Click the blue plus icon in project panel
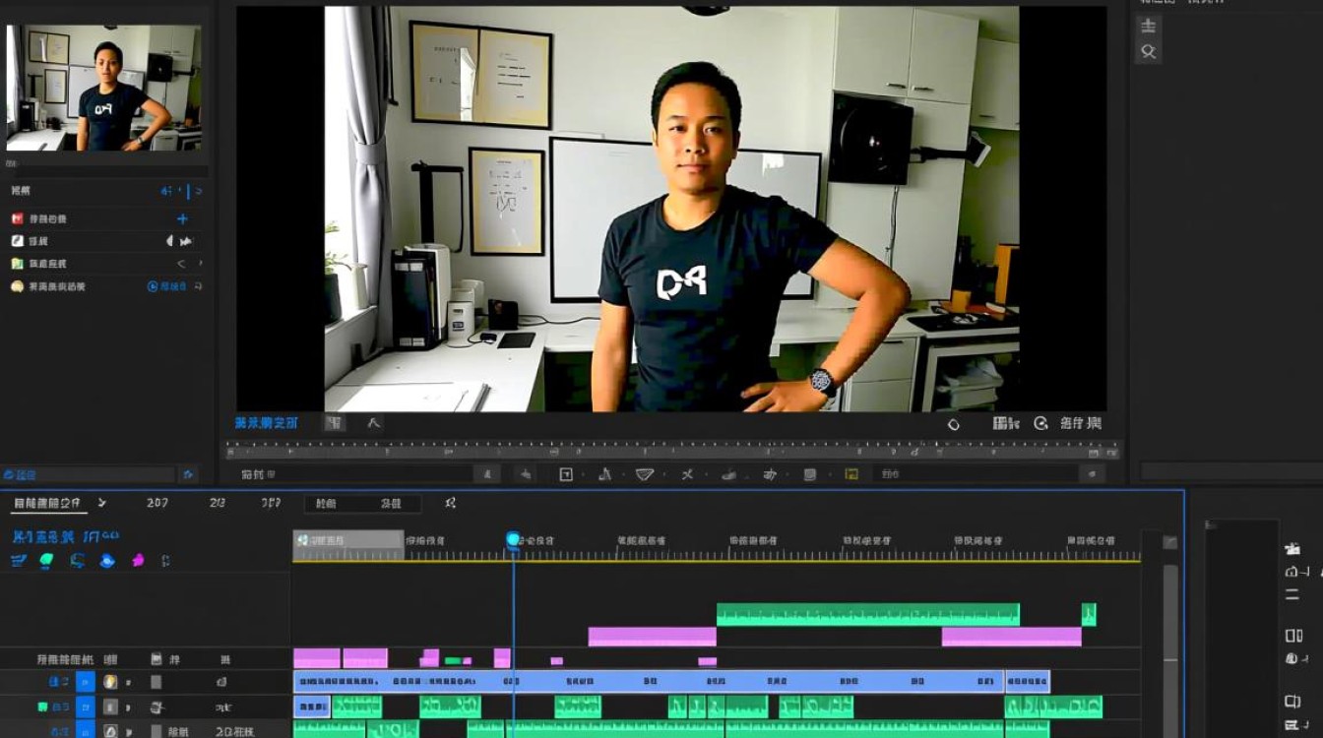Viewport: 1323px width, 738px height. click(x=182, y=218)
